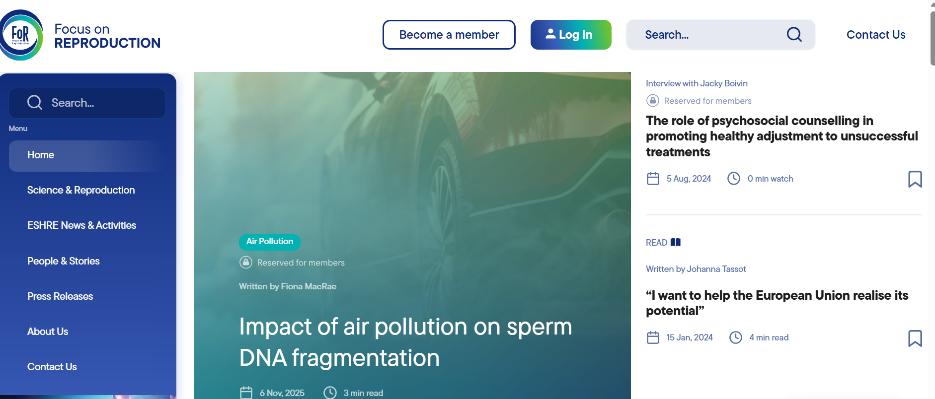Click the Focus on Reproduction logo
This screenshot has height=399, width=935.
click(80, 35)
